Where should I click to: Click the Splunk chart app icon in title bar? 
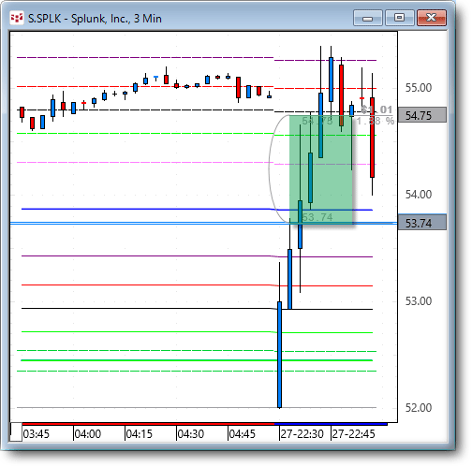17,18
